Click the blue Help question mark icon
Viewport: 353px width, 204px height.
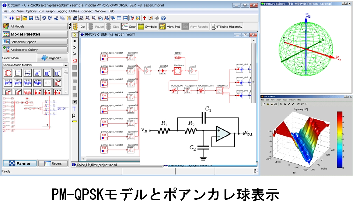tap(163, 18)
